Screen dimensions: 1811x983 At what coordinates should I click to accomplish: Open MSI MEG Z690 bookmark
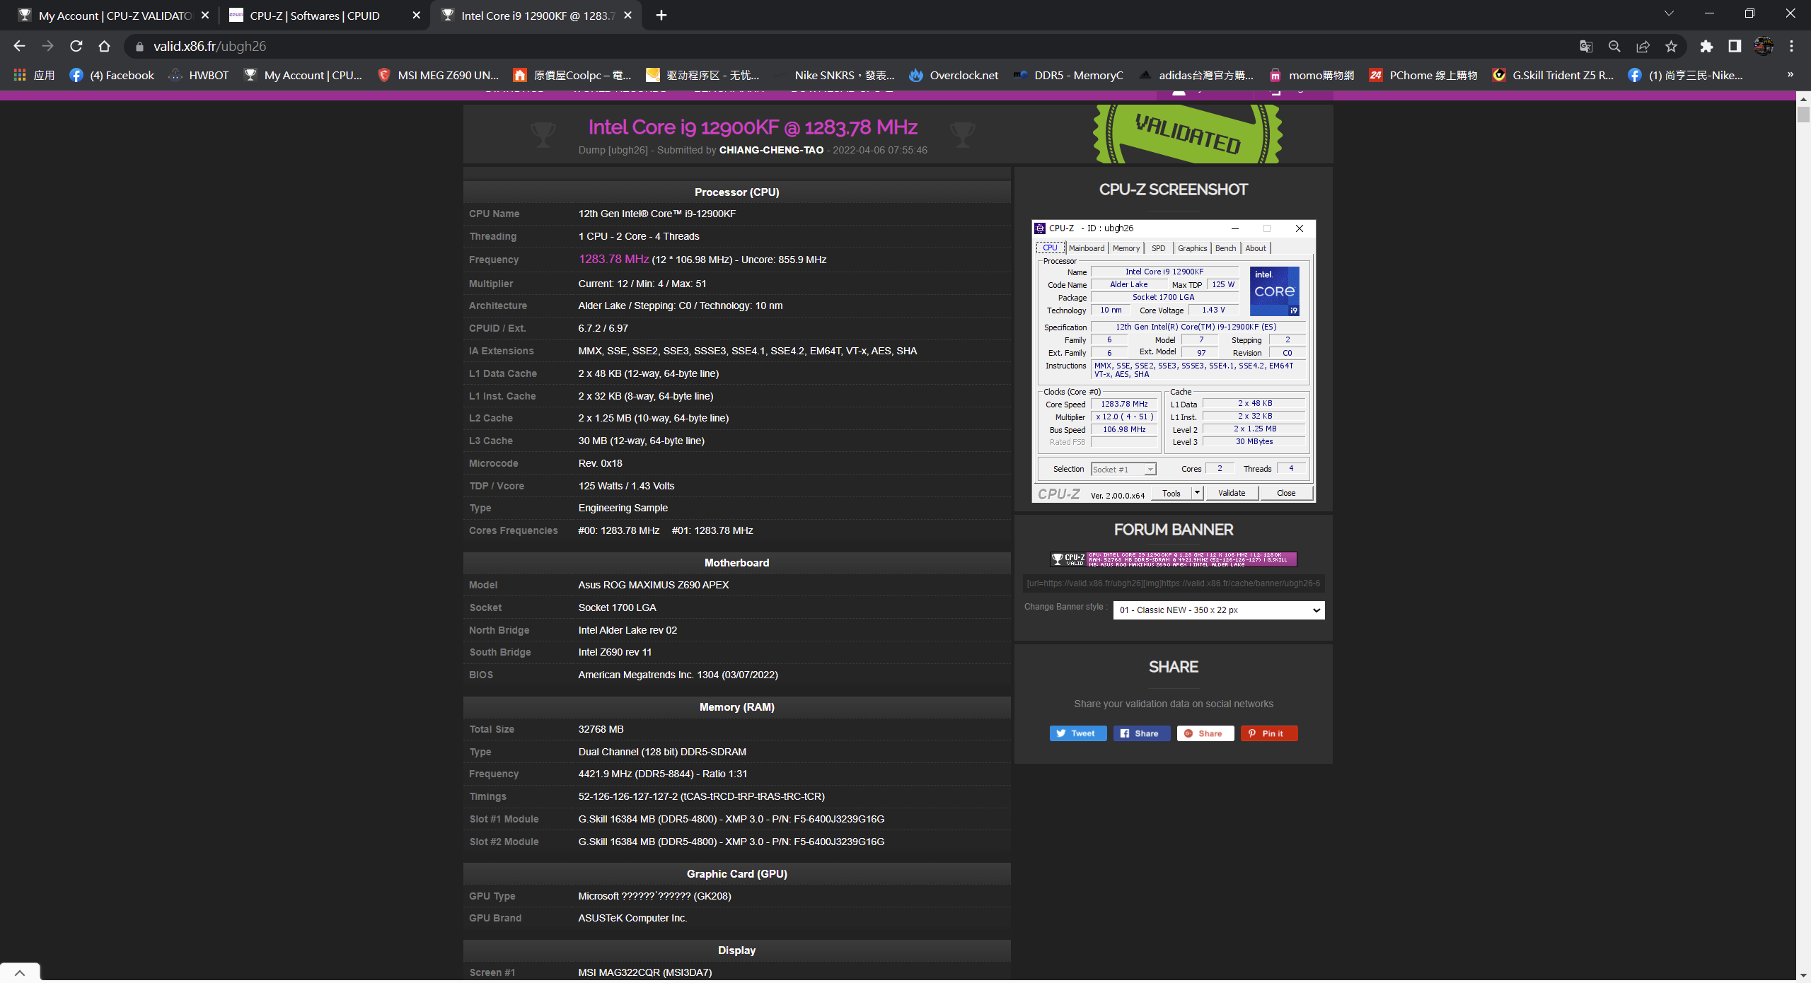coord(438,75)
